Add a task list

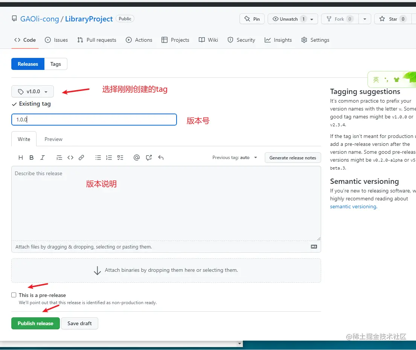point(120,158)
